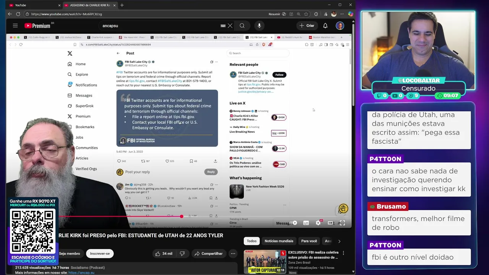The height and width of the screenshot is (275, 489).
Task: Click the Reply button on the X post
Action: click(x=211, y=172)
